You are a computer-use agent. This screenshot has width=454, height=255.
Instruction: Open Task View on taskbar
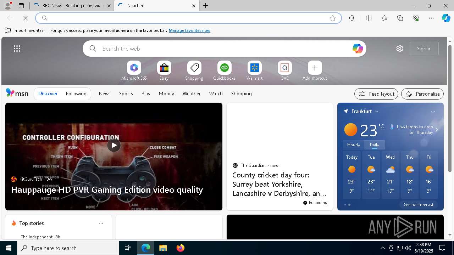pos(128,248)
